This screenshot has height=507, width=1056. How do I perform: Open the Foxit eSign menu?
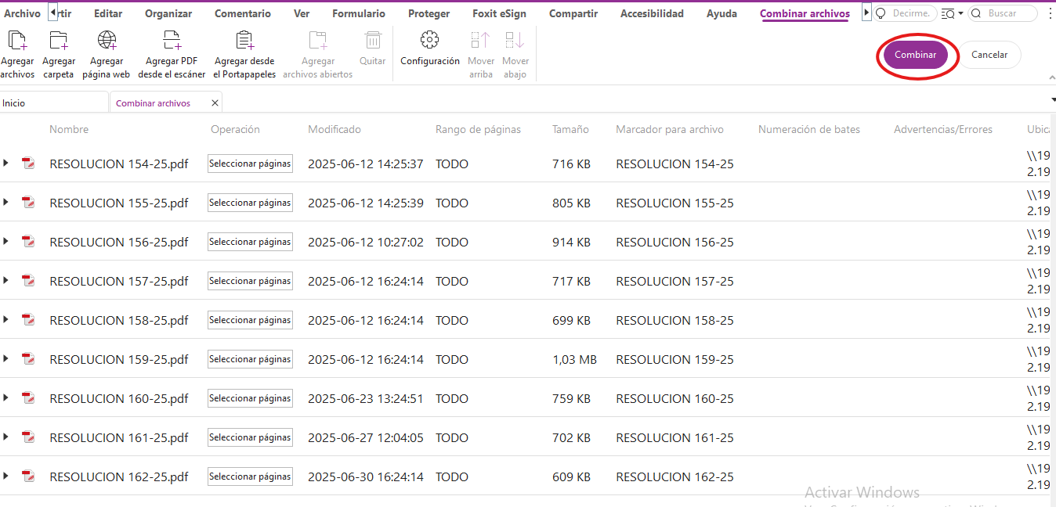point(499,13)
